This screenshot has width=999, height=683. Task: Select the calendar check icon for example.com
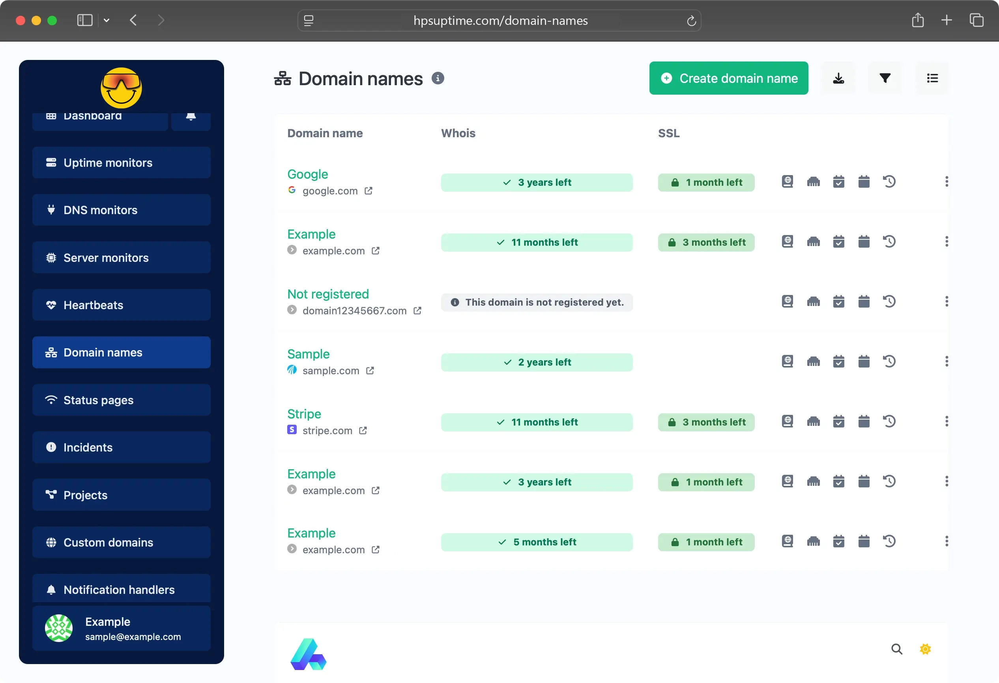[x=839, y=242]
